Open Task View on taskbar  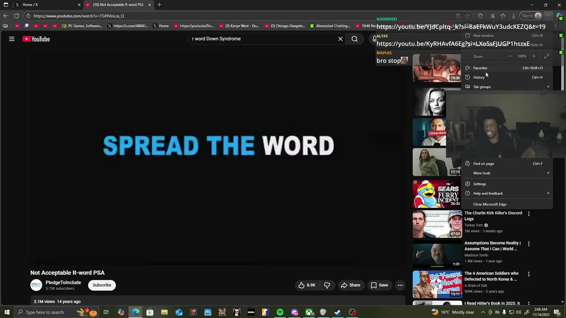coord(106,312)
